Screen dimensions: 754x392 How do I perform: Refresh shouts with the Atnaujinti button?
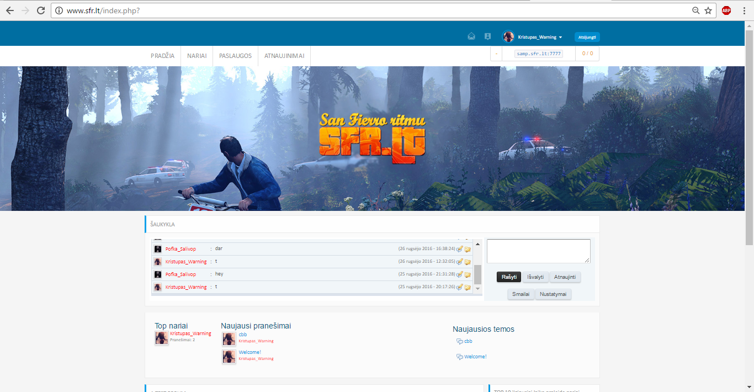coord(565,277)
